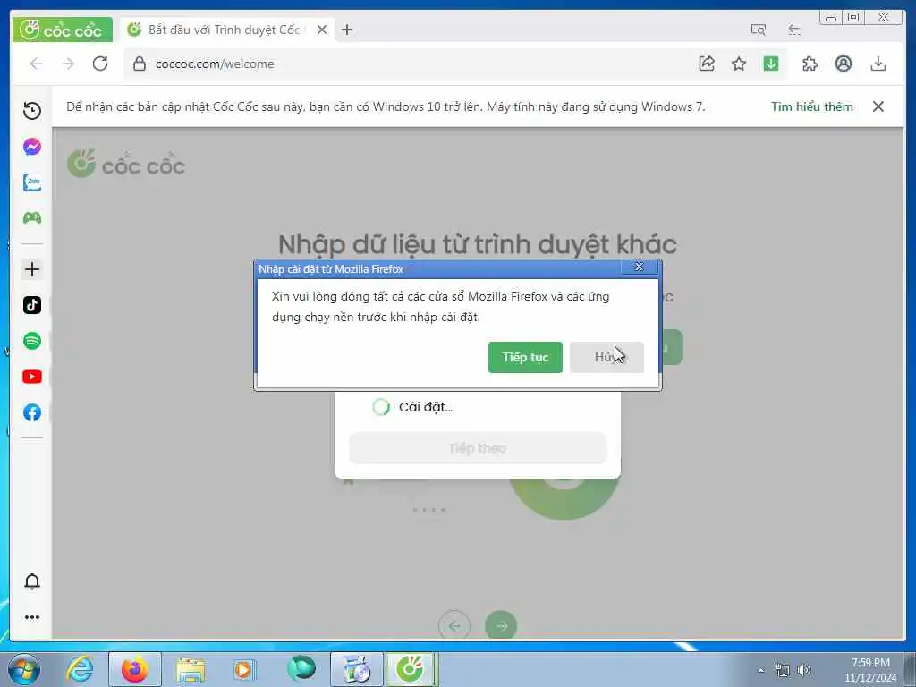Show hidden system tray icons
The width and height of the screenshot is (916, 687).
point(760,670)
